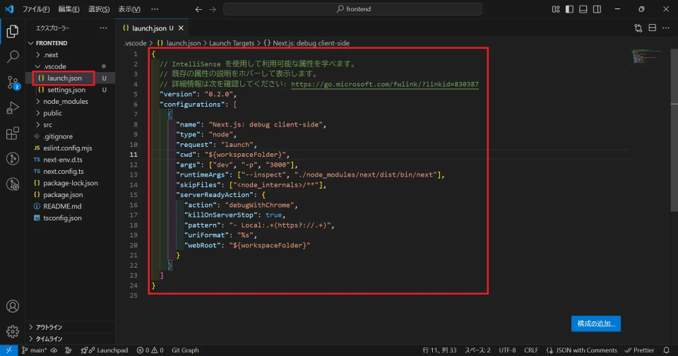Click the GitLens graph icon in status bar

[x=69, y=350]
